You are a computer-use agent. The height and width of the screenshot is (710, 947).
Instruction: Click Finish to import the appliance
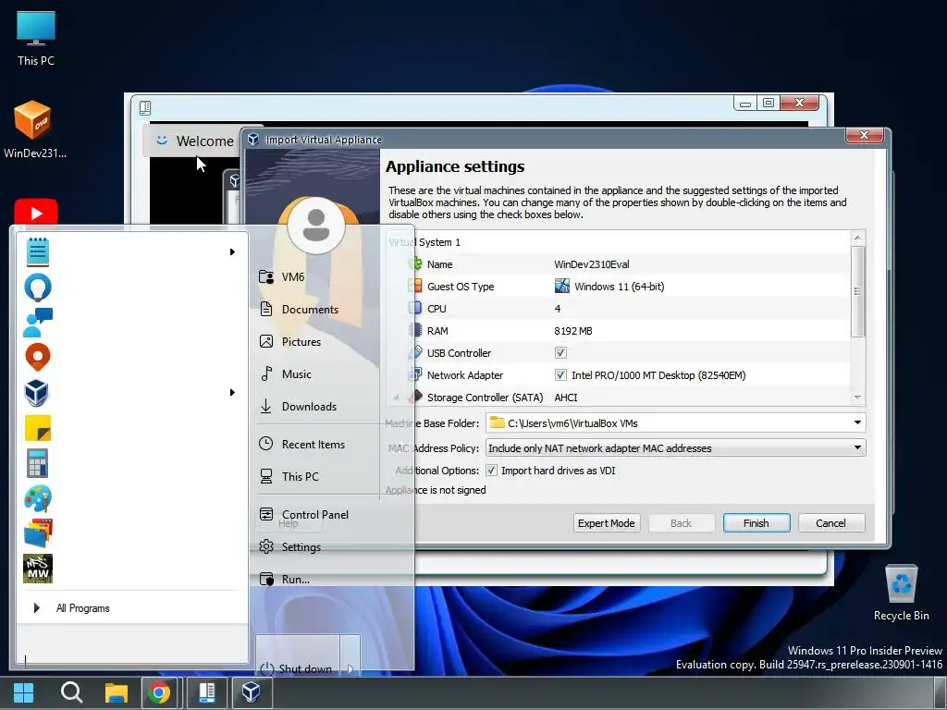point(756,523)
